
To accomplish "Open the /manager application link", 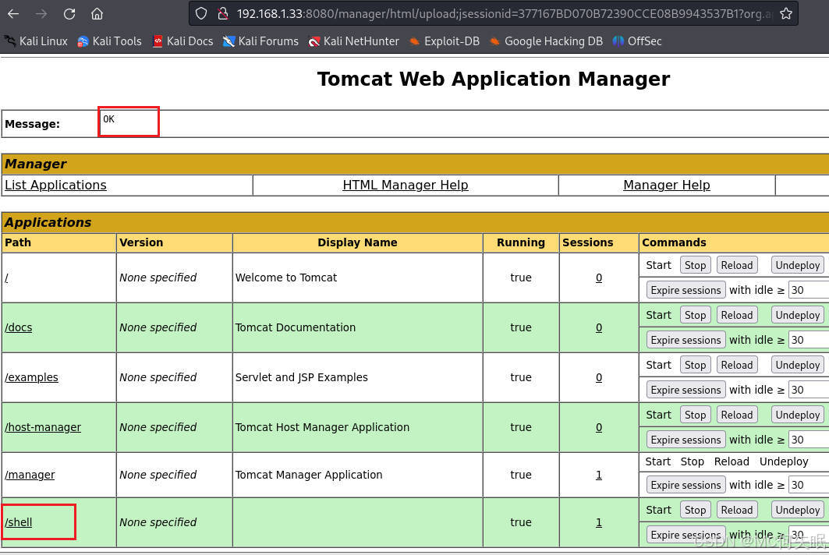I will click(30, 475).
